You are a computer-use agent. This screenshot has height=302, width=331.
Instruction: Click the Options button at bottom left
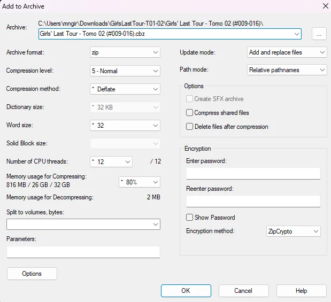click(32, 274)
